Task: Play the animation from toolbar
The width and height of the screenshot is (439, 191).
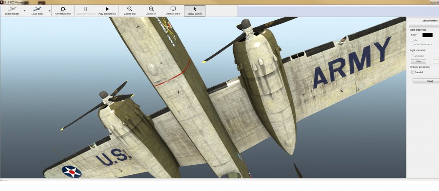Action: [107, 11]
